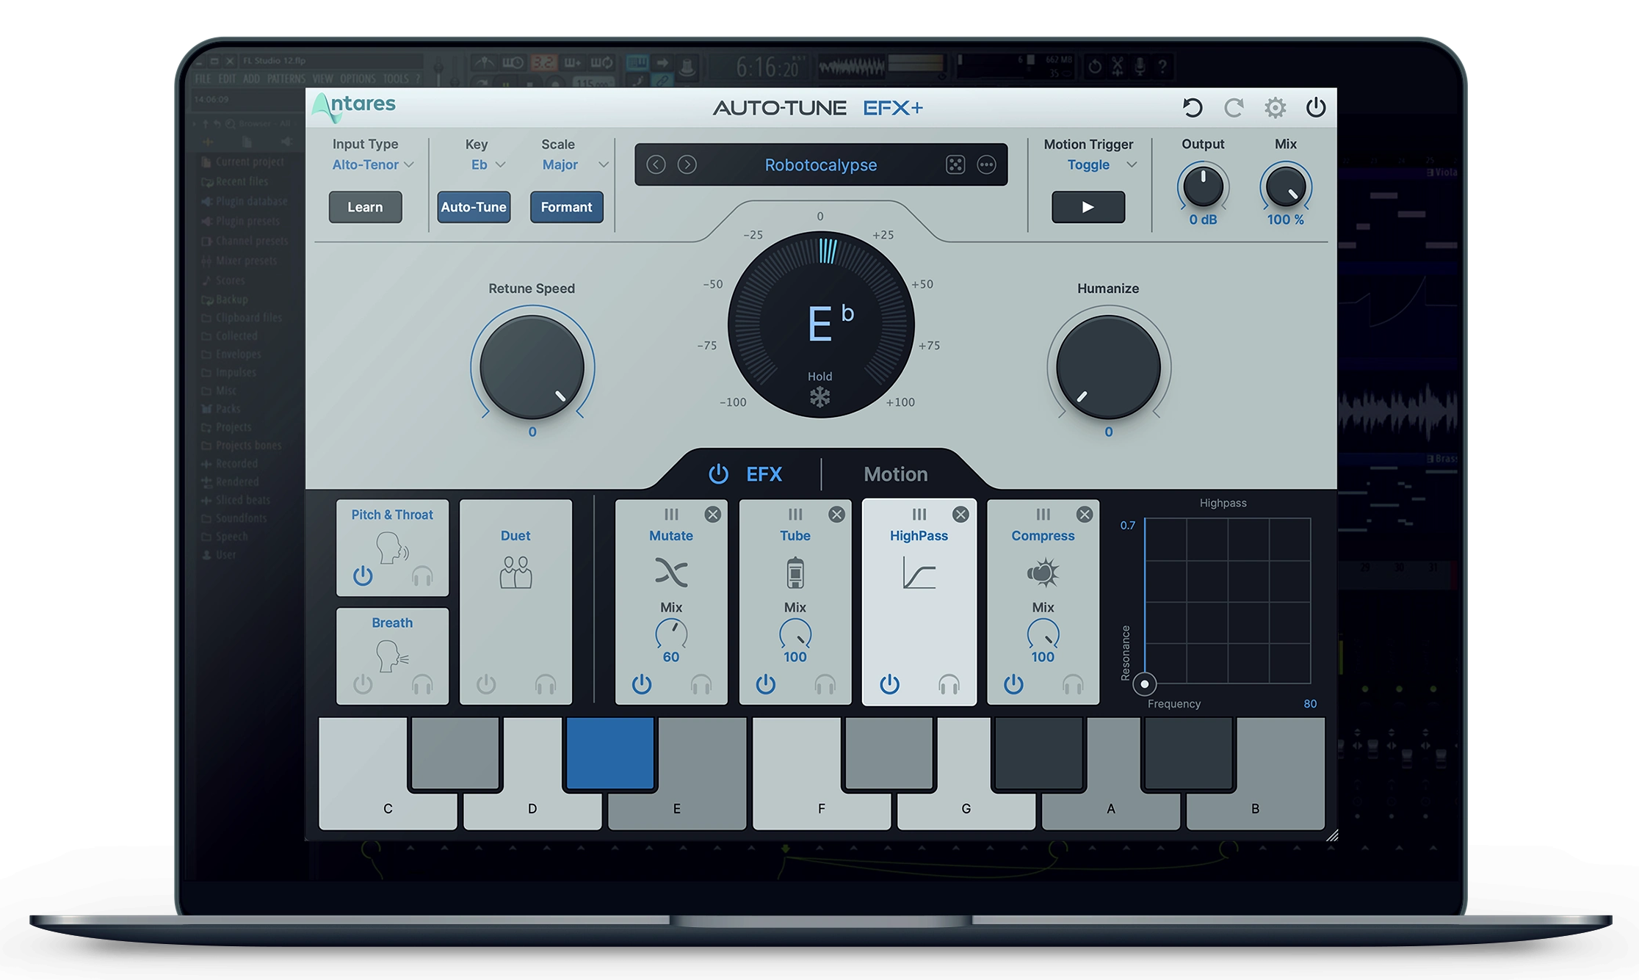This screenshot has height=980, width=1639.
Task: Solo the Mutate effect with its headphone icon
Action: click(x=701, y=684)
